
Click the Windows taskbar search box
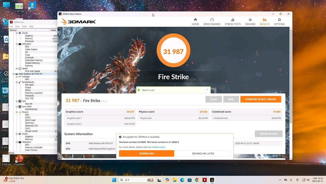[137, 180]
